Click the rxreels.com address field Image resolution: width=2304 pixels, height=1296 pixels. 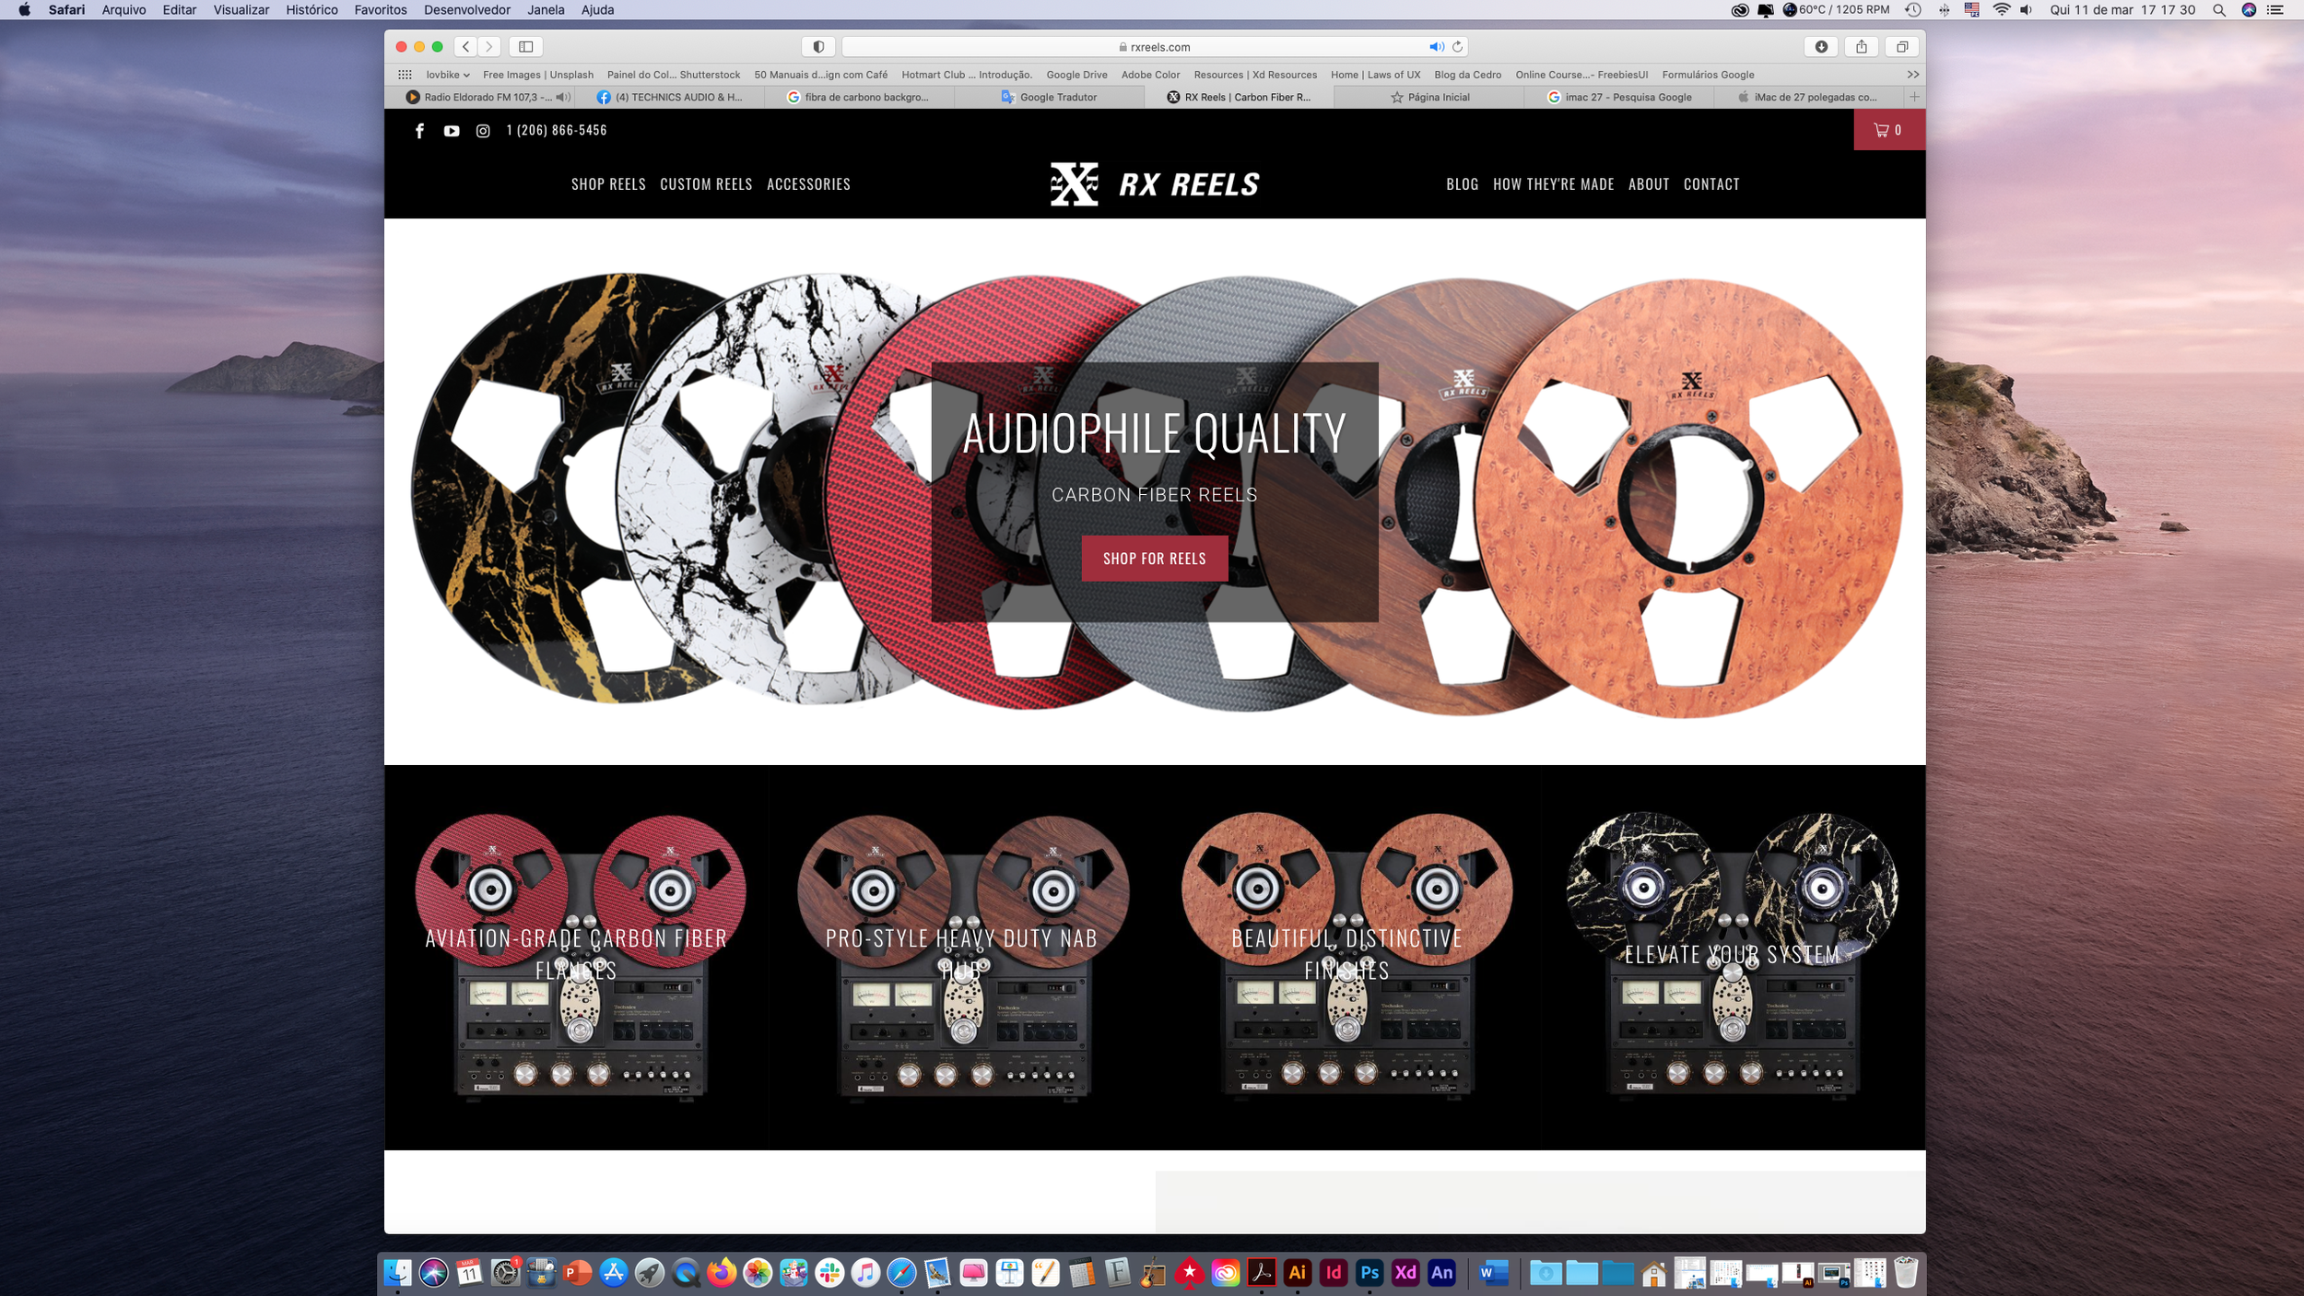pos(1155,47)
